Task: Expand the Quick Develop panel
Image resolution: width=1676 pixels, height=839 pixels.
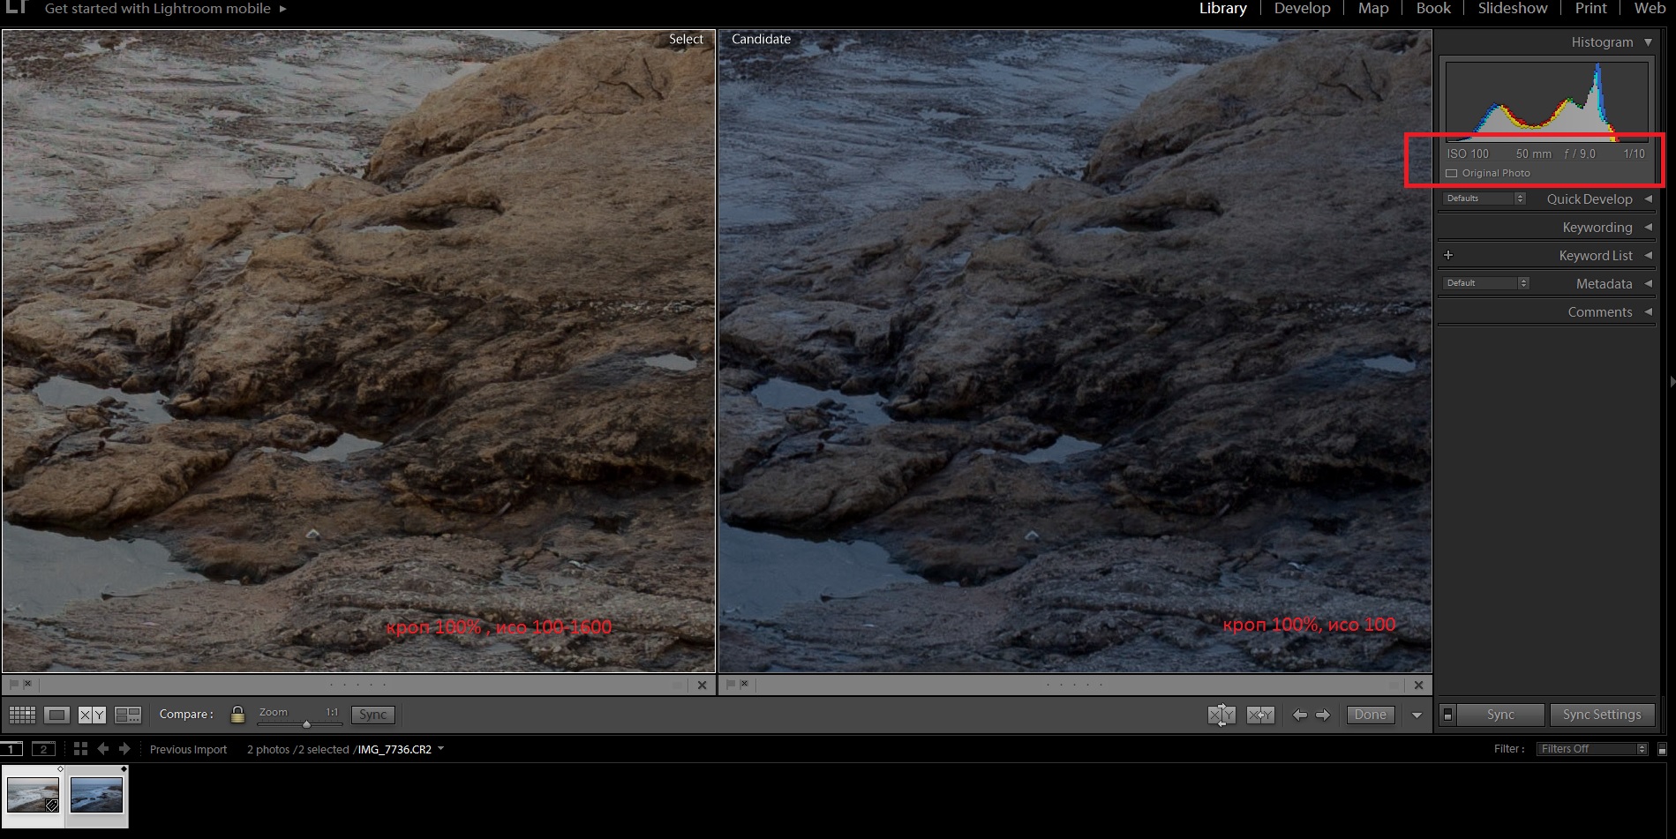Action: (1647, 199)
